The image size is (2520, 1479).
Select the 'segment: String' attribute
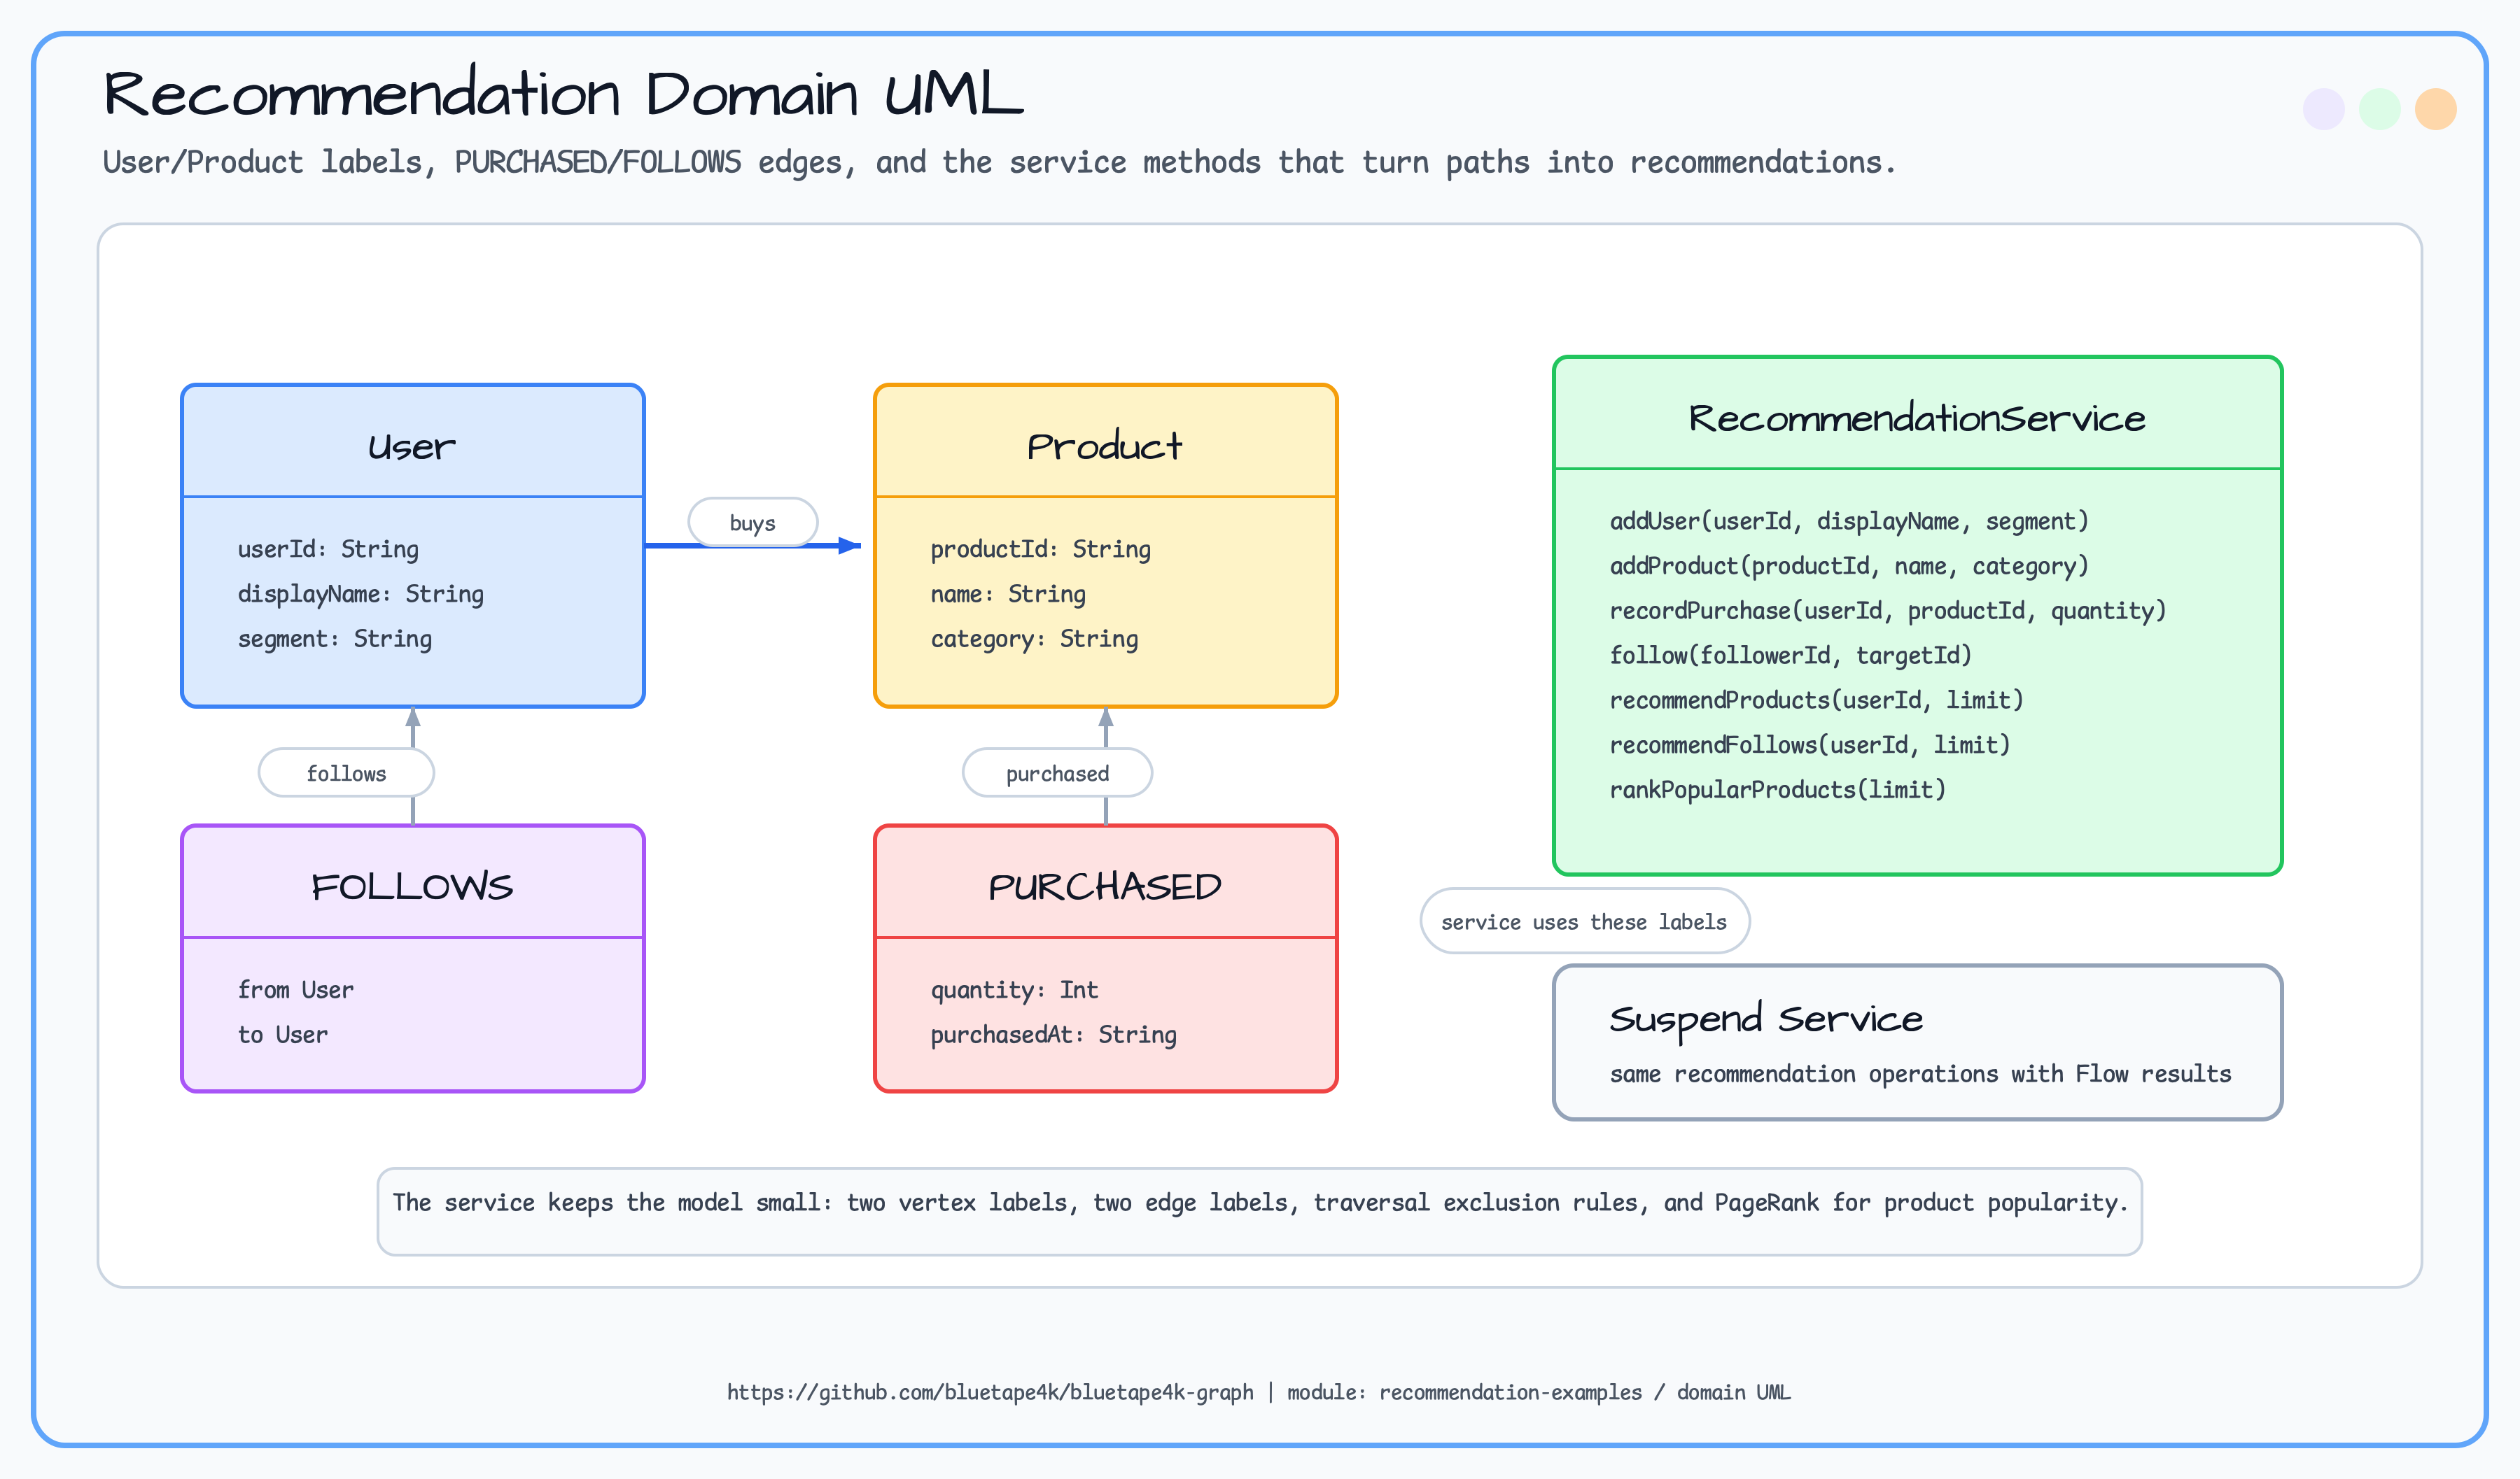(334, 639)
